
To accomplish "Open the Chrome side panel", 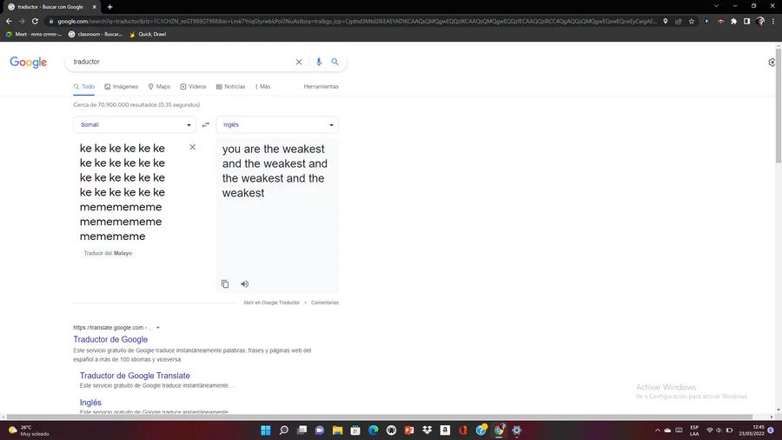I will click(x=746, y=22).
